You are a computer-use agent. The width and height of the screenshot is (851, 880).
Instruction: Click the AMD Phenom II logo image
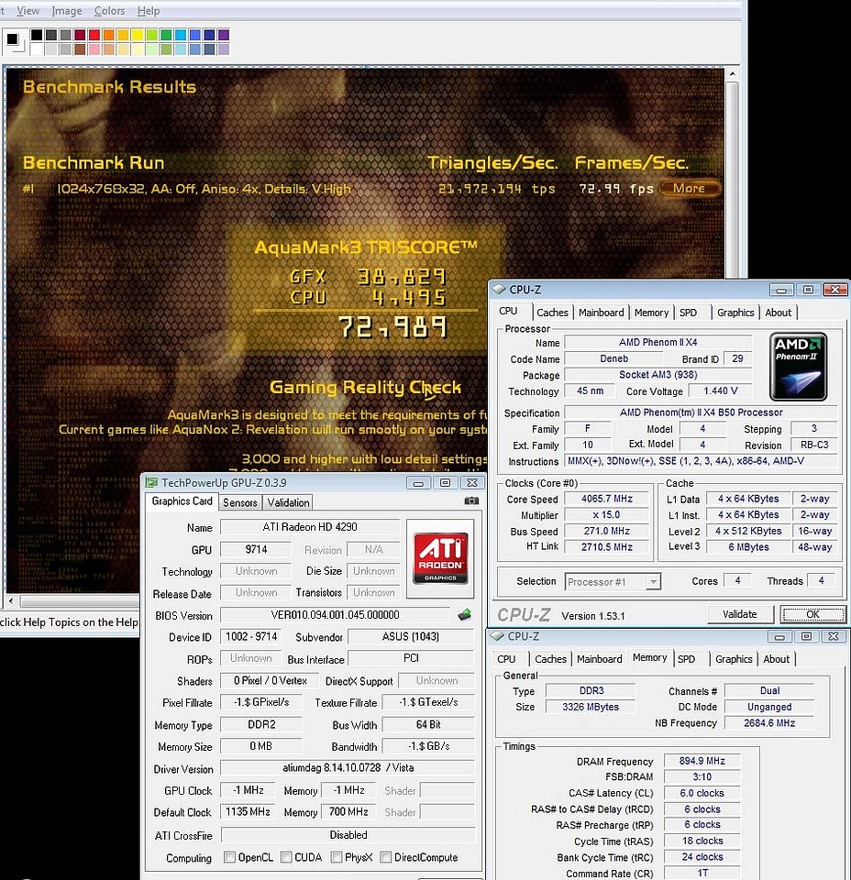coord(798,367)
